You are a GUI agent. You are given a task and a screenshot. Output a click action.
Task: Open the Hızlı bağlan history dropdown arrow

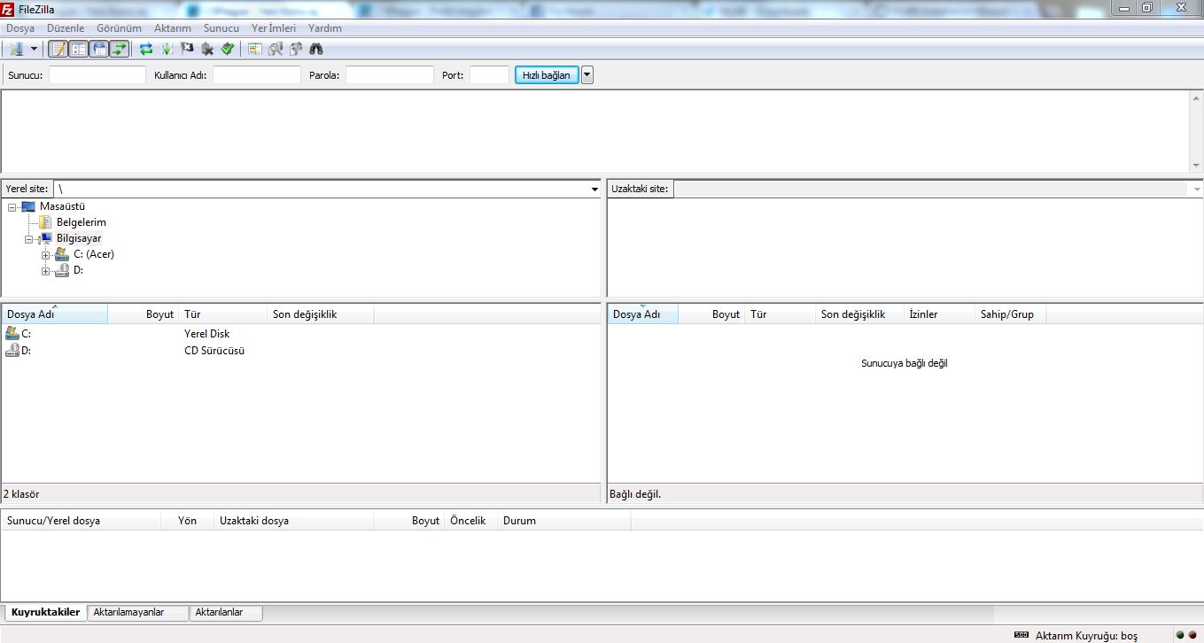coord(586,75)
